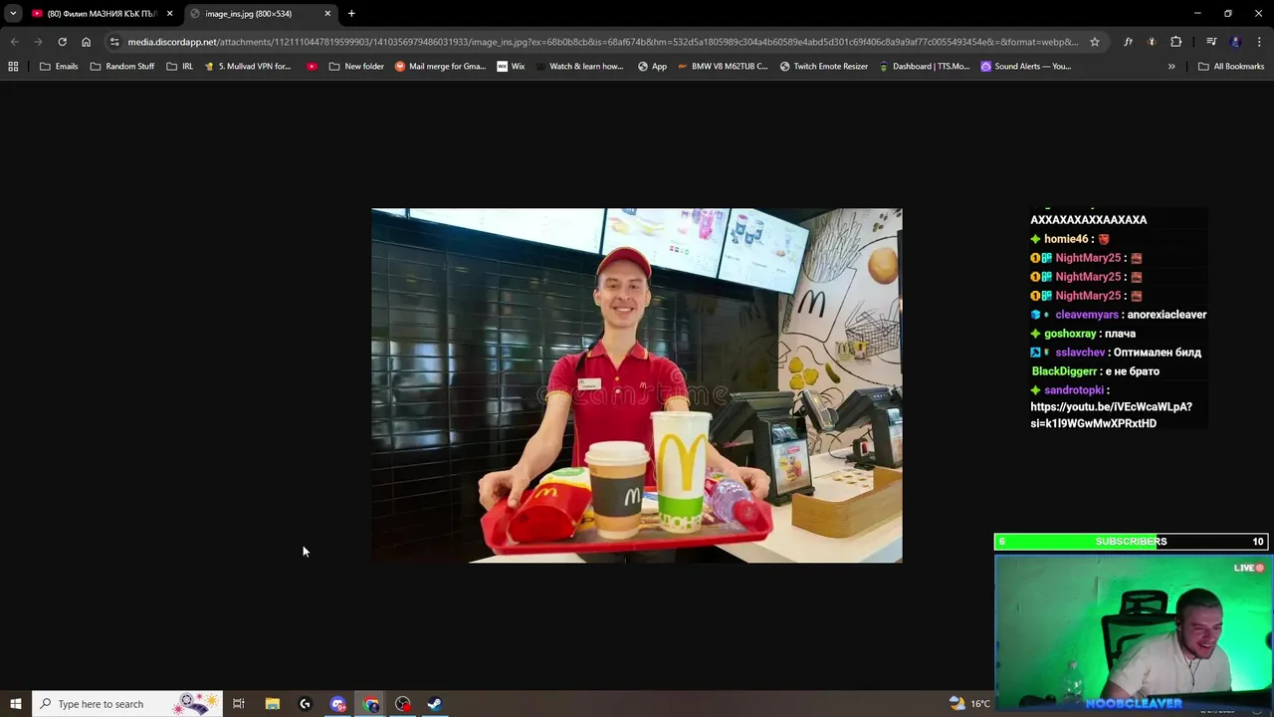This screenshot has width=1274, height=717.
Task: Click the cleavemyars chat username
Action: point(1087,315)
